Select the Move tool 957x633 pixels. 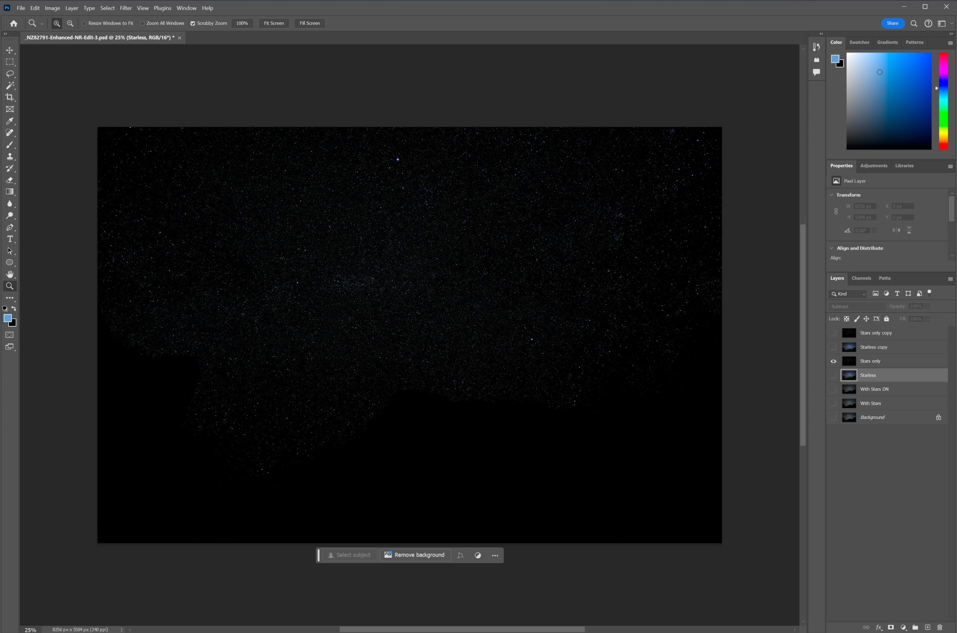[x=10, y=50]
